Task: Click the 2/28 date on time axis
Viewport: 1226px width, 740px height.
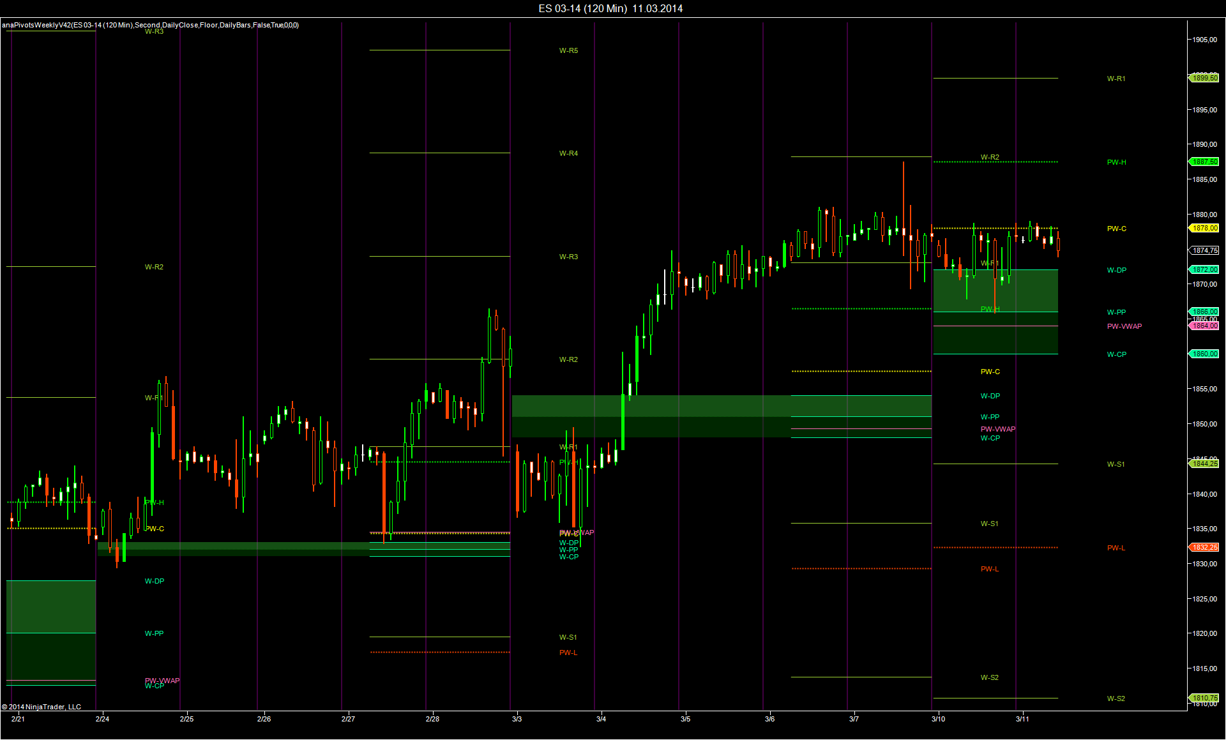Action: pyautogui.click(x=432, y=719)
